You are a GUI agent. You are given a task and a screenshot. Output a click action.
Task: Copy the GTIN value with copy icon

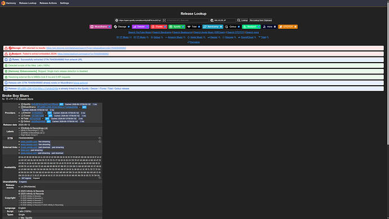[x=100, y=138]
